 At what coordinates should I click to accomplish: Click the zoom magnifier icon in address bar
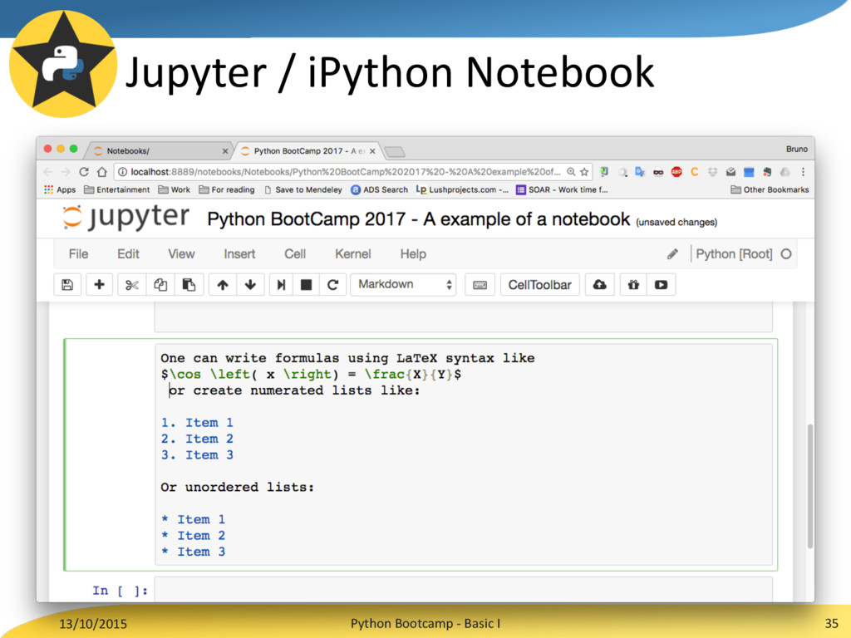(x=571, y=172)
